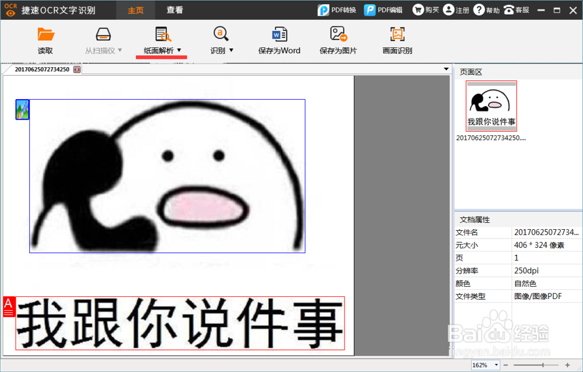Image resolution: width=583 pixels, height=372 pixels.
Task: Open the 帮助 question mark icon
Action: tap(479, 10)
